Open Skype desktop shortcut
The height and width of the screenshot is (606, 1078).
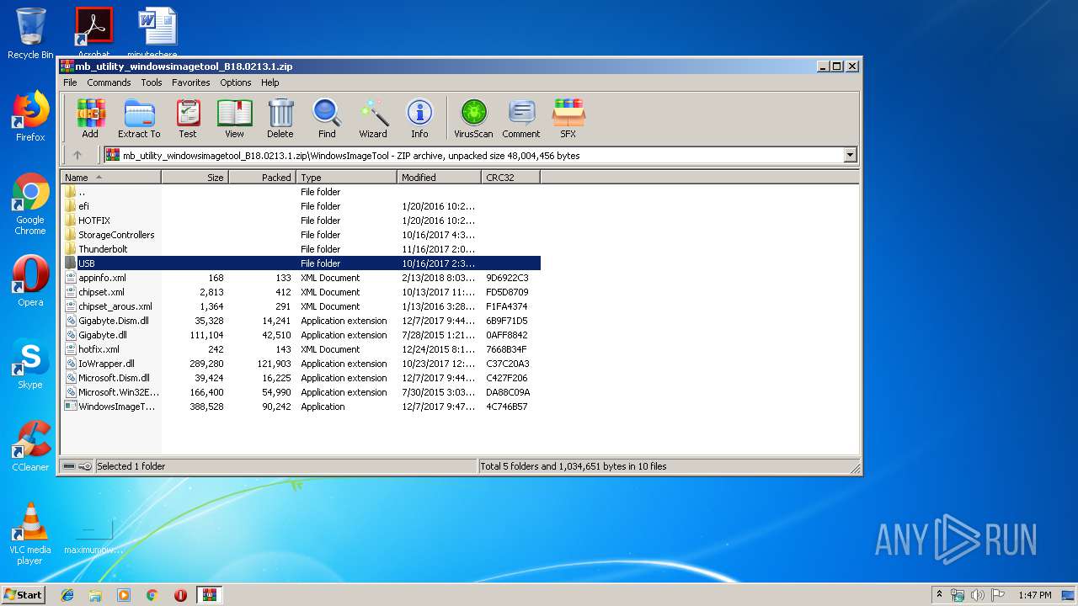pos(30,364)
